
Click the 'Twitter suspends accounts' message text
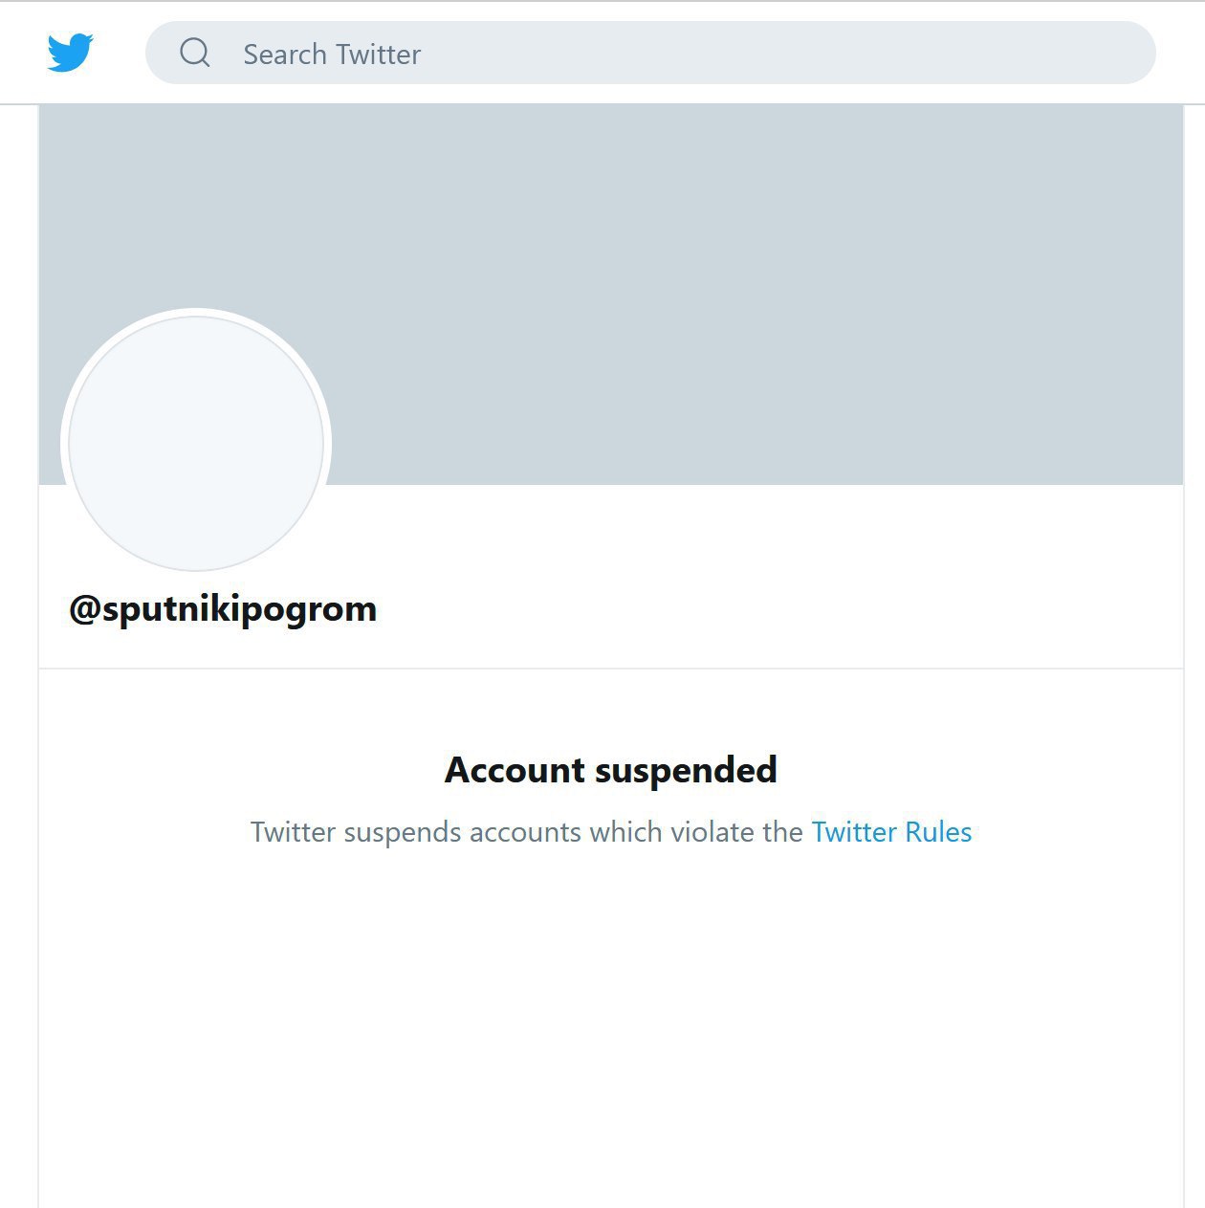click(526, 832)
